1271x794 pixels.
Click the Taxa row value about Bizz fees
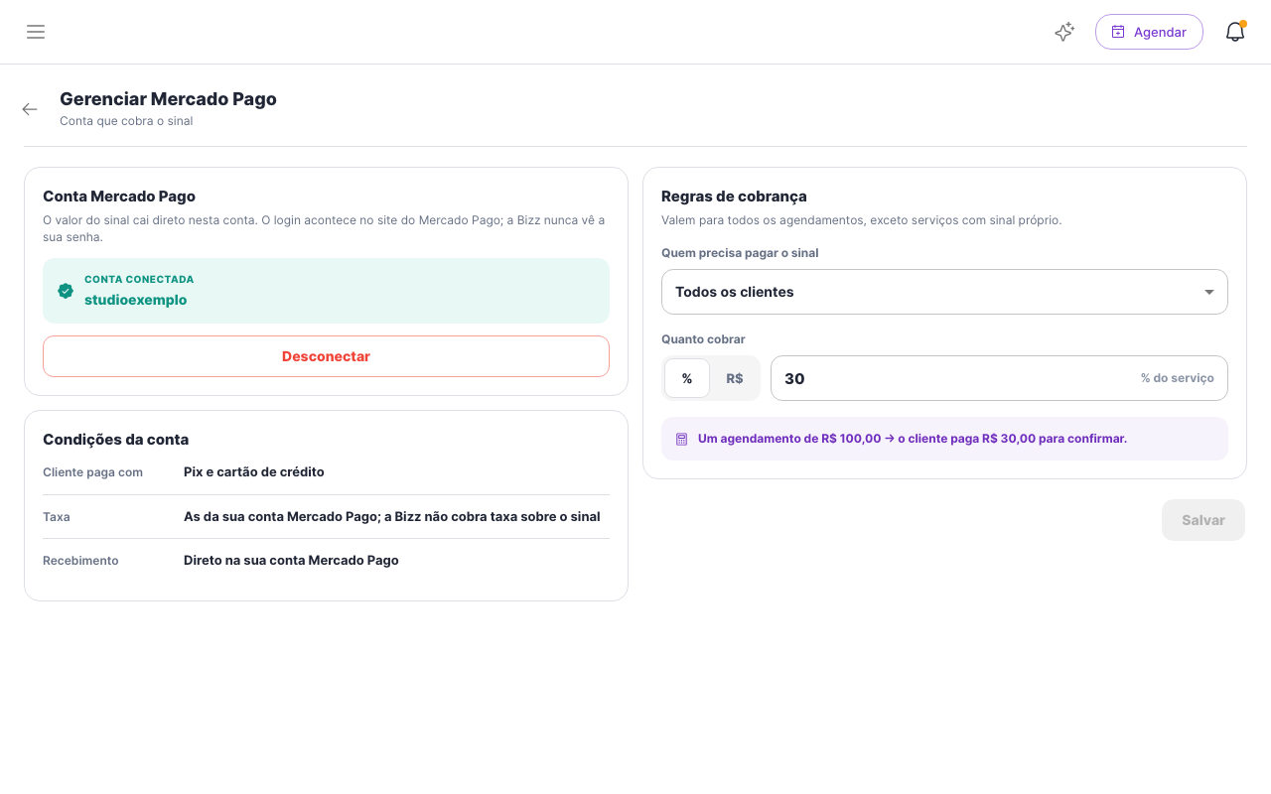392,516
